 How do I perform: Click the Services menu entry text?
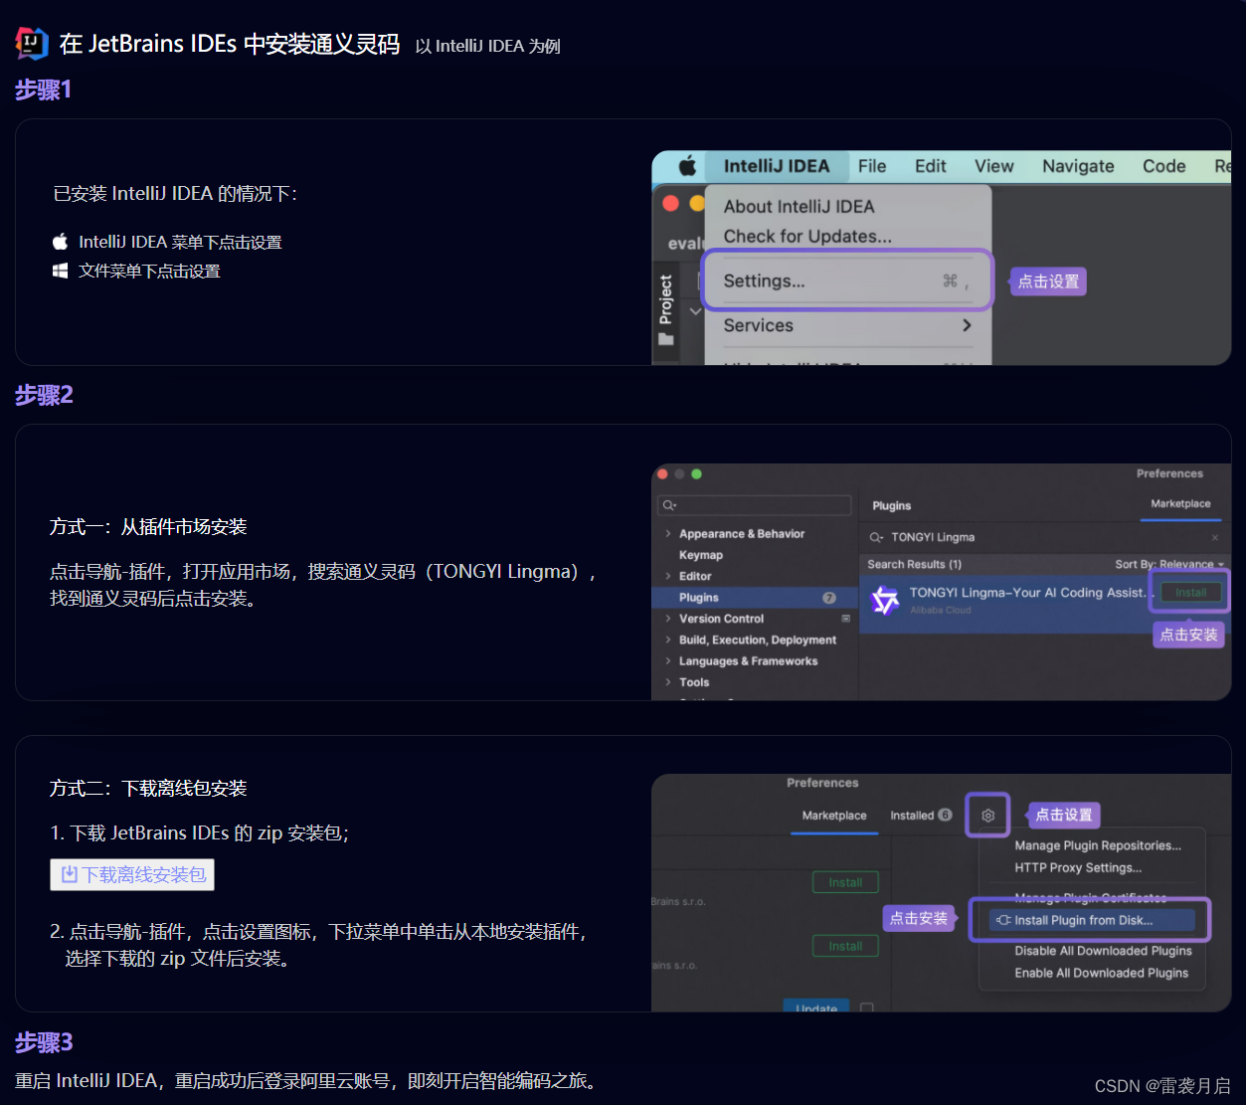[759, 325]
